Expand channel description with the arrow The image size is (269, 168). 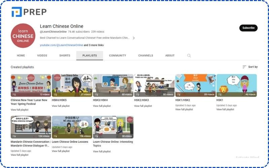(x=133, y=38)
